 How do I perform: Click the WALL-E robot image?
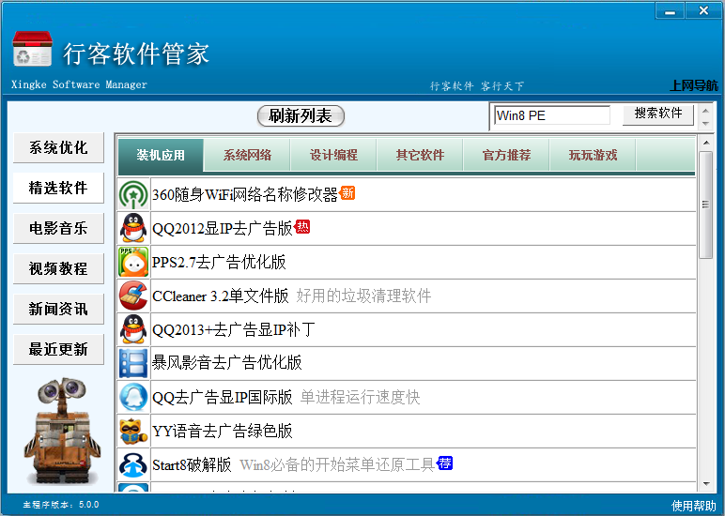(62, 431)
